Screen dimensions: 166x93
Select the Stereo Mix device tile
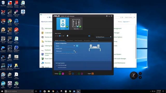[x=76, y=24]
